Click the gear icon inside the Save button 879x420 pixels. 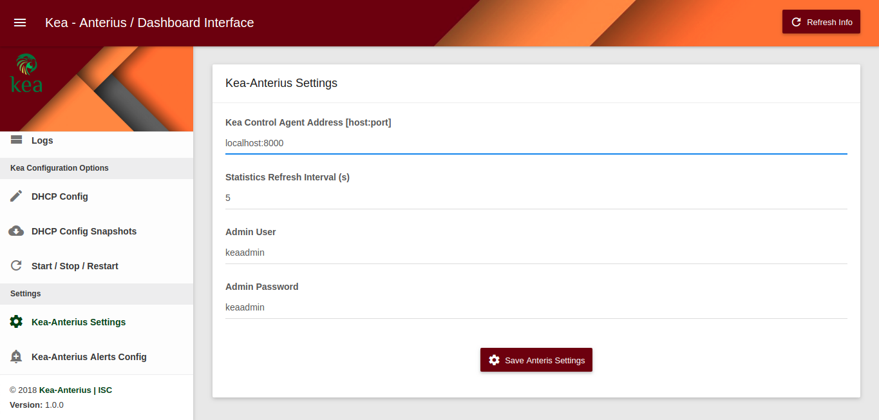click(x=494, y=360)
